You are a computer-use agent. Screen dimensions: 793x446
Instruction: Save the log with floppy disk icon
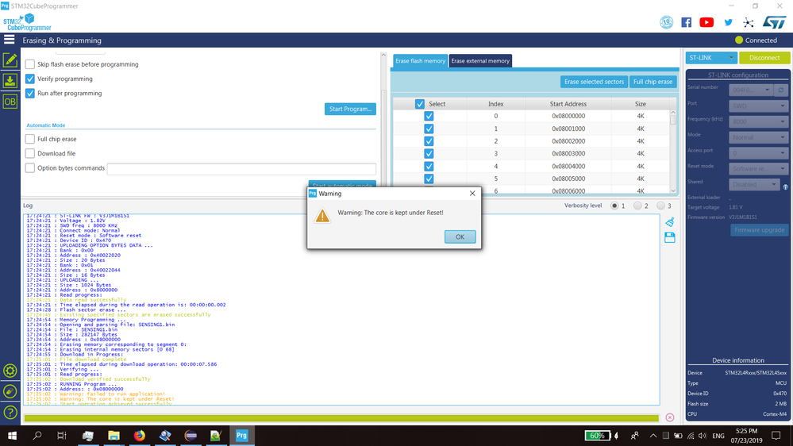point(670,237)
